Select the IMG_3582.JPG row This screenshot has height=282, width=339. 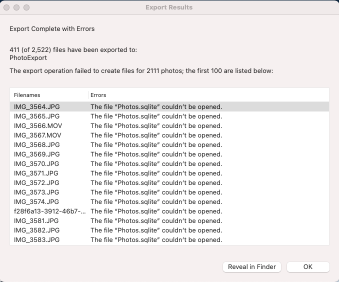coord(169,230)
